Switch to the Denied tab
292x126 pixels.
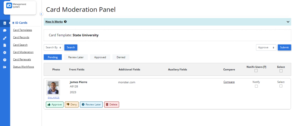(x=121, y=57)
